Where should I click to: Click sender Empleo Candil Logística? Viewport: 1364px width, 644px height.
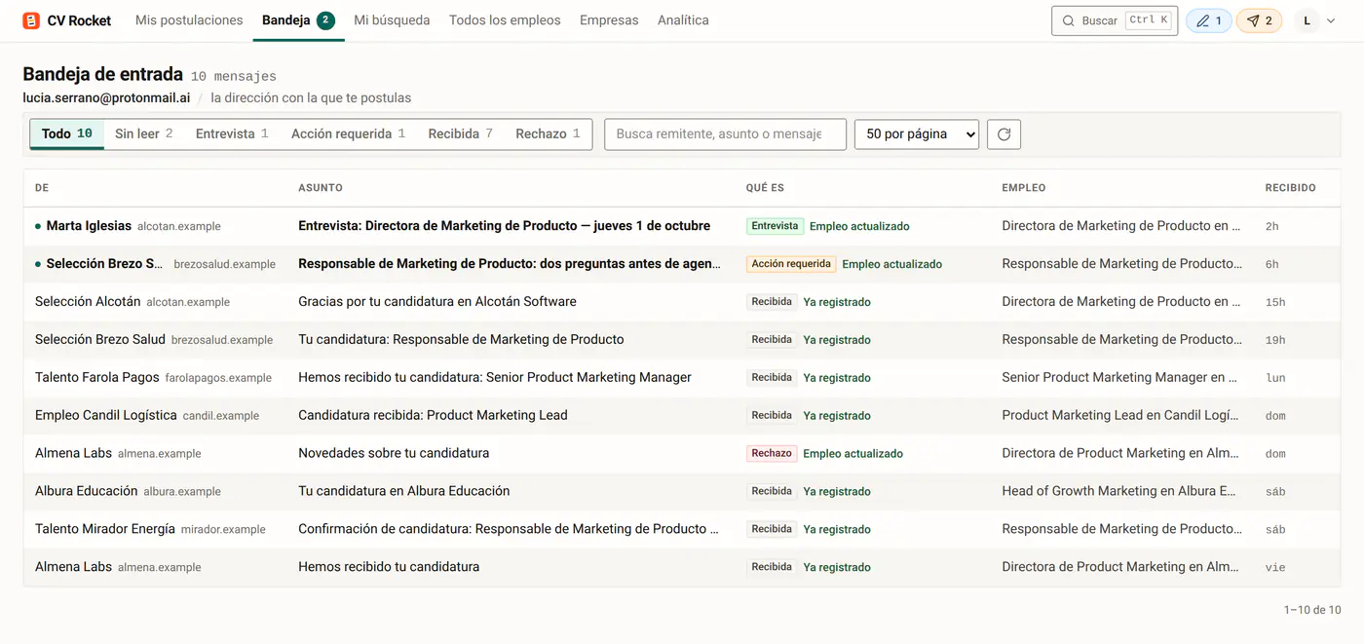[106, 416]
